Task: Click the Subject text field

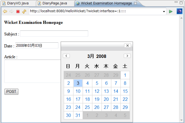Action: coord(54,33)
